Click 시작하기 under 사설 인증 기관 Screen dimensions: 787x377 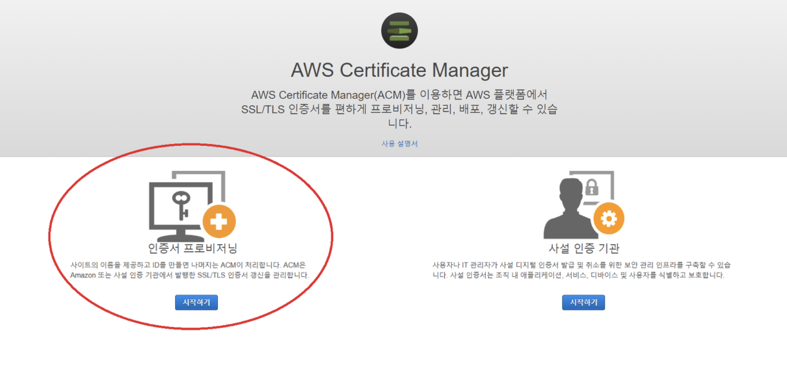pos(583,302)
